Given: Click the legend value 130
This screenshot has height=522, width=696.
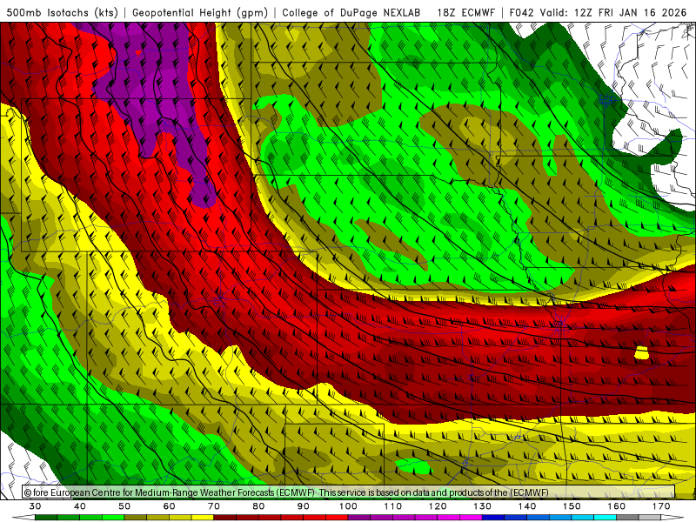Looking at the screenshot, I should pyautogui.click(x=482, y=506).
